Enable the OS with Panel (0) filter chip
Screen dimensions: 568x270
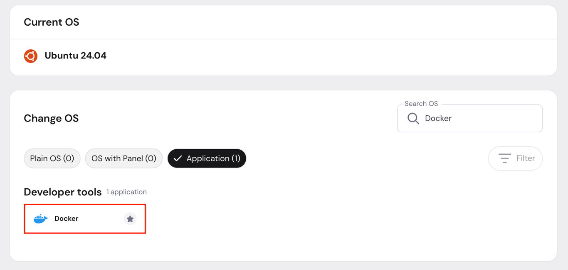123,158
